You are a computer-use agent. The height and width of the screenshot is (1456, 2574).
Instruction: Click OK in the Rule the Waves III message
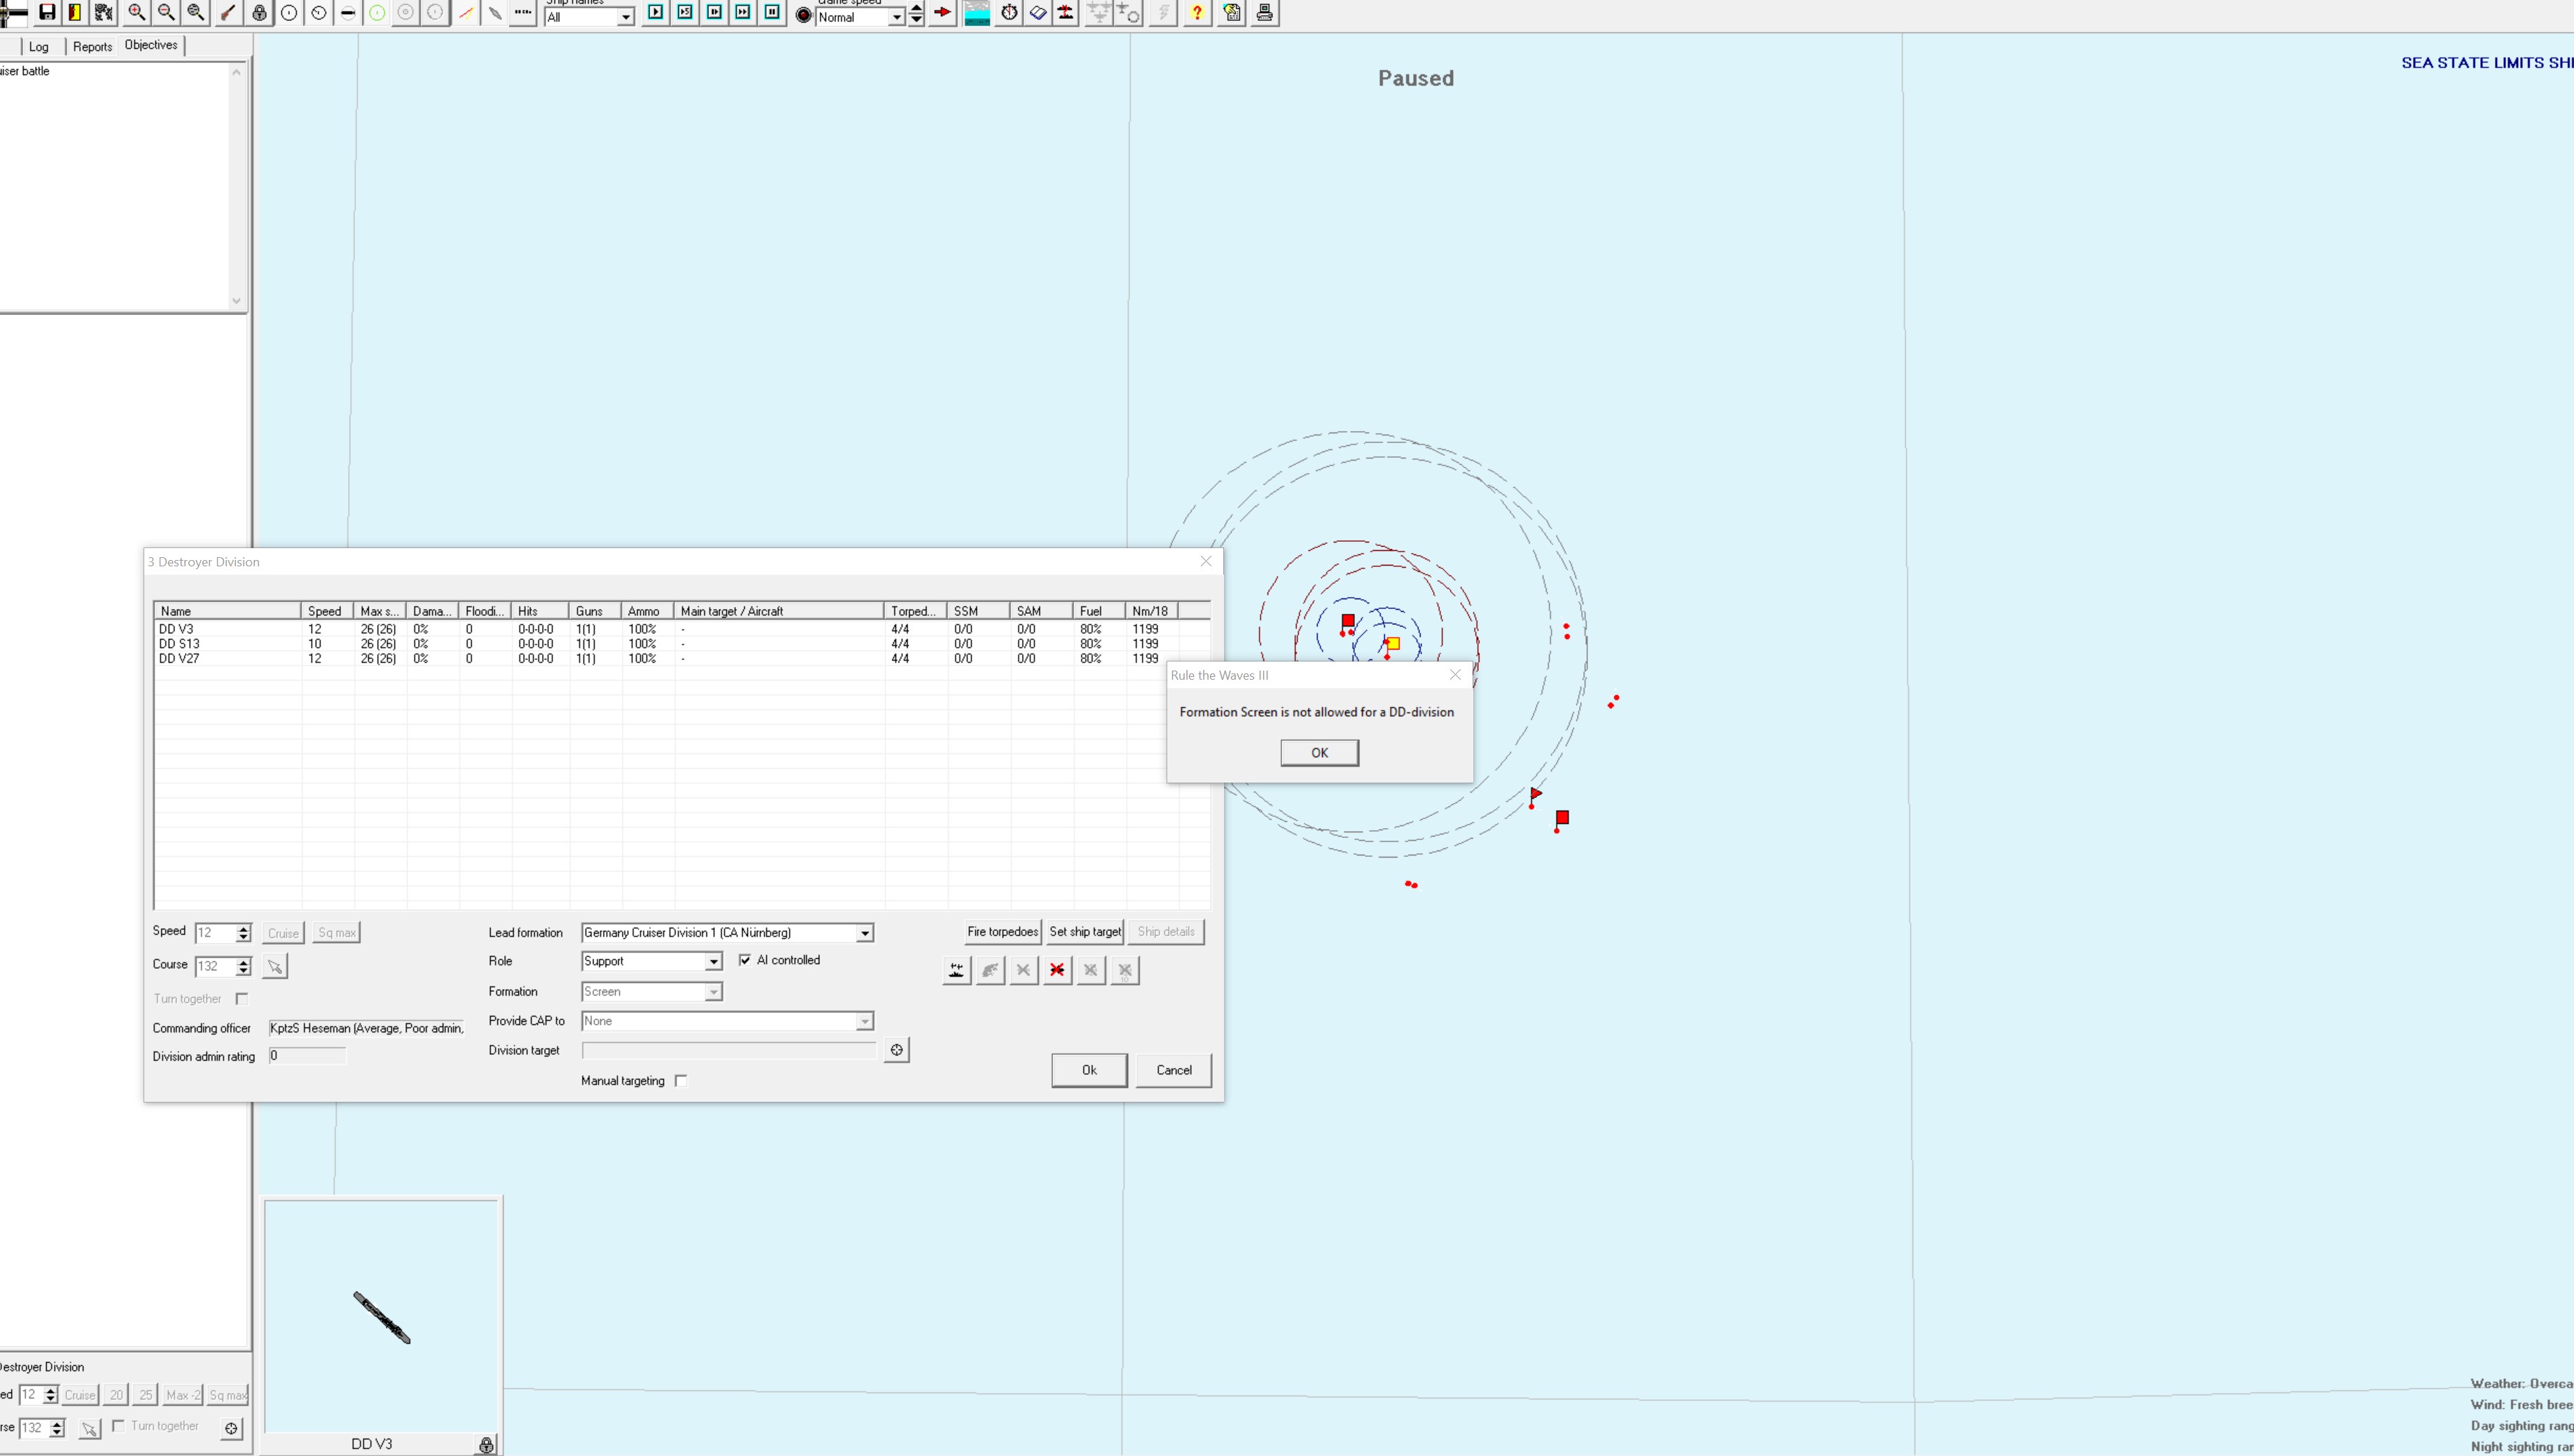[x=1319, y=753]
